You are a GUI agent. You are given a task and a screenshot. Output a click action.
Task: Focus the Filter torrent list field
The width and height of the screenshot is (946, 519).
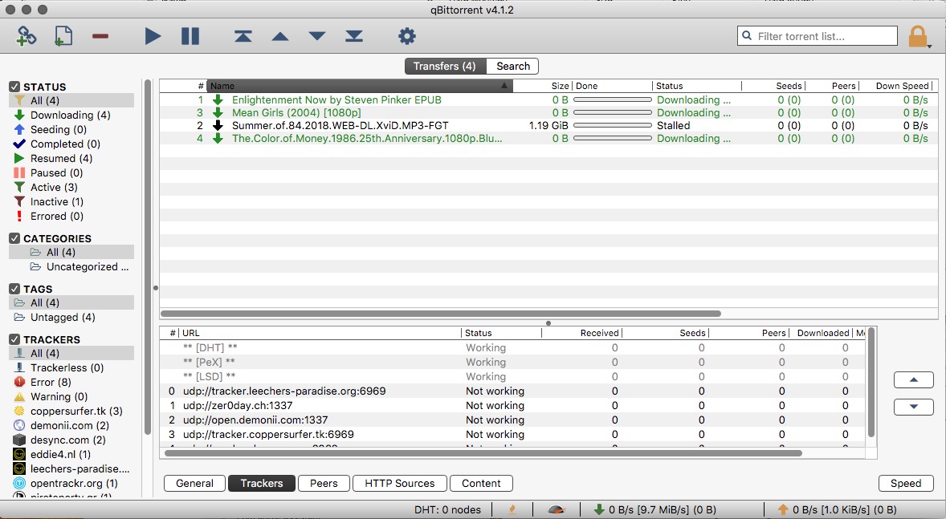pyautogui.click(x=817, y=36)
